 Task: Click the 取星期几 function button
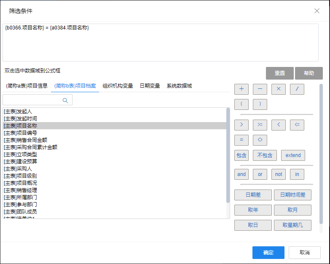pyautogui.click(x=292, y=225)
